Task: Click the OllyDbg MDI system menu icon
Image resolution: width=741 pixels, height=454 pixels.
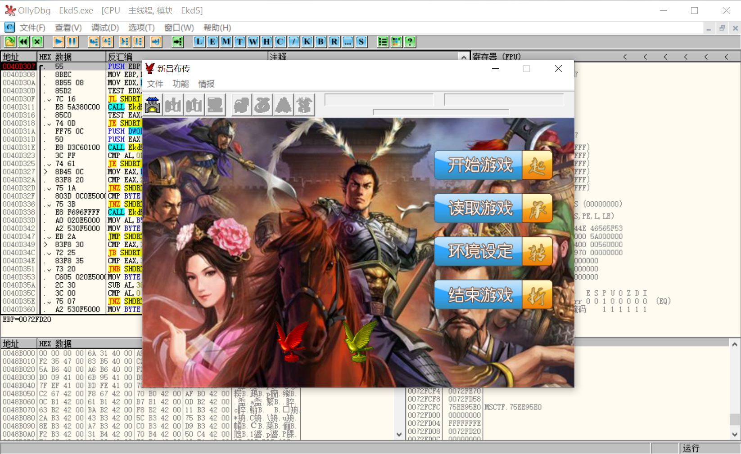Action: coord(9,27)
